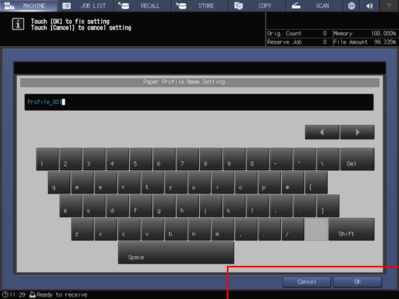Tap the letter q key
This screenshot has width=399, height=299.
59,183
